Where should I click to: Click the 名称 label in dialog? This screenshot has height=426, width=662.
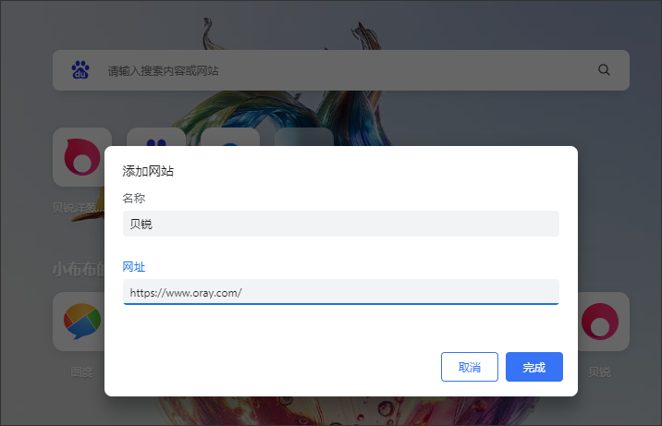(x=134, y=198)
